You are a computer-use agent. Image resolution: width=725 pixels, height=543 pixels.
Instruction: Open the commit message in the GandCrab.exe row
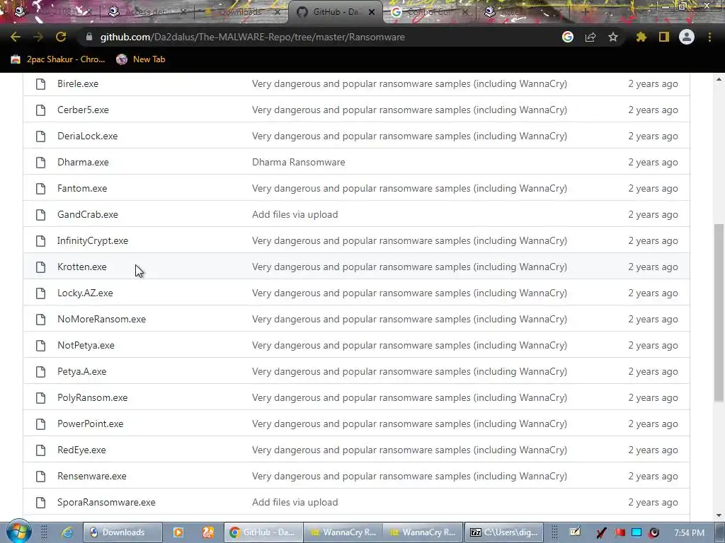pyautogui.click(x=295, y=215)
